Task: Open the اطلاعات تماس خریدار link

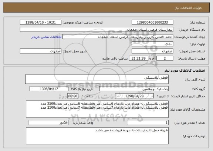Action: point(47,37)
